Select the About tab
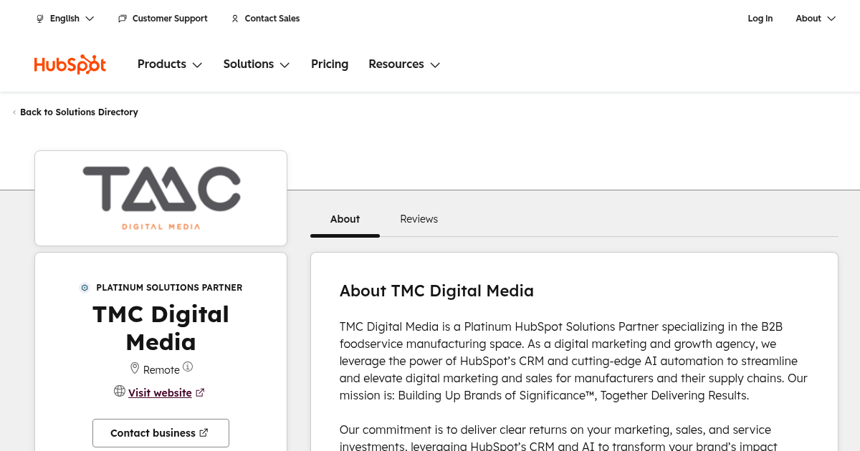This screenshot has height=451, width=860. [345, 219]
